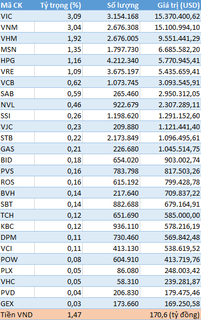The image size is (201, 320).
Task: Click the VHM quantity 2.676.005
Action: [x=123, y=38]
